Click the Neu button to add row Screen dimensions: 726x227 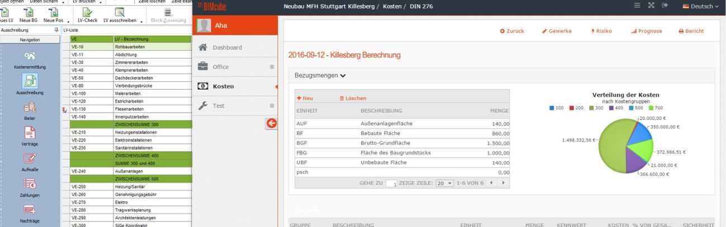coord(305,98)
